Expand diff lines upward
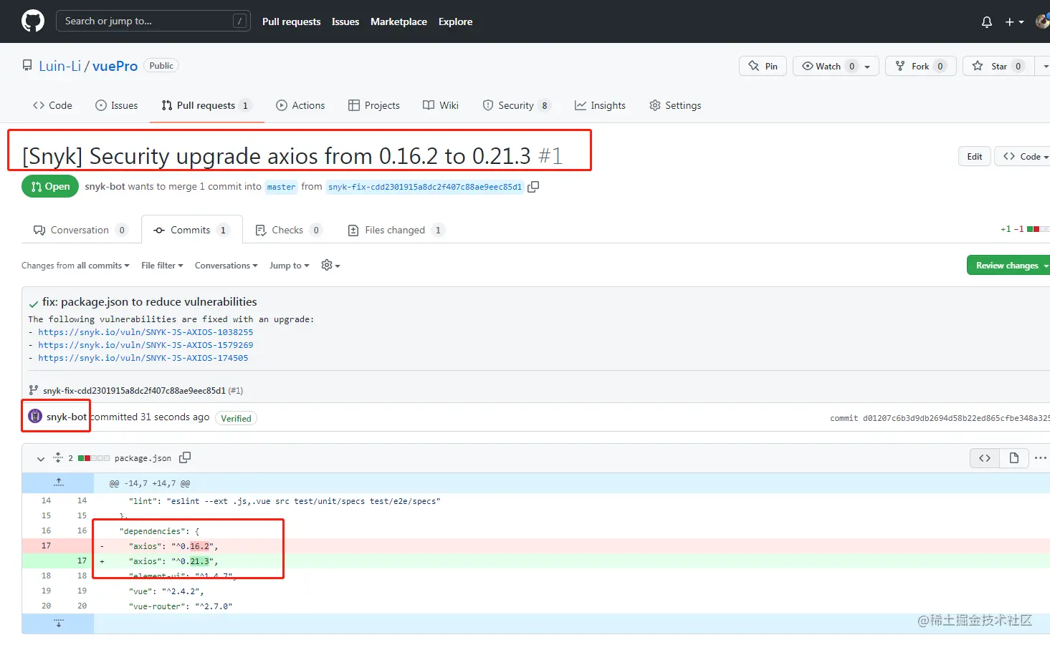 click(x=58, y=482)
